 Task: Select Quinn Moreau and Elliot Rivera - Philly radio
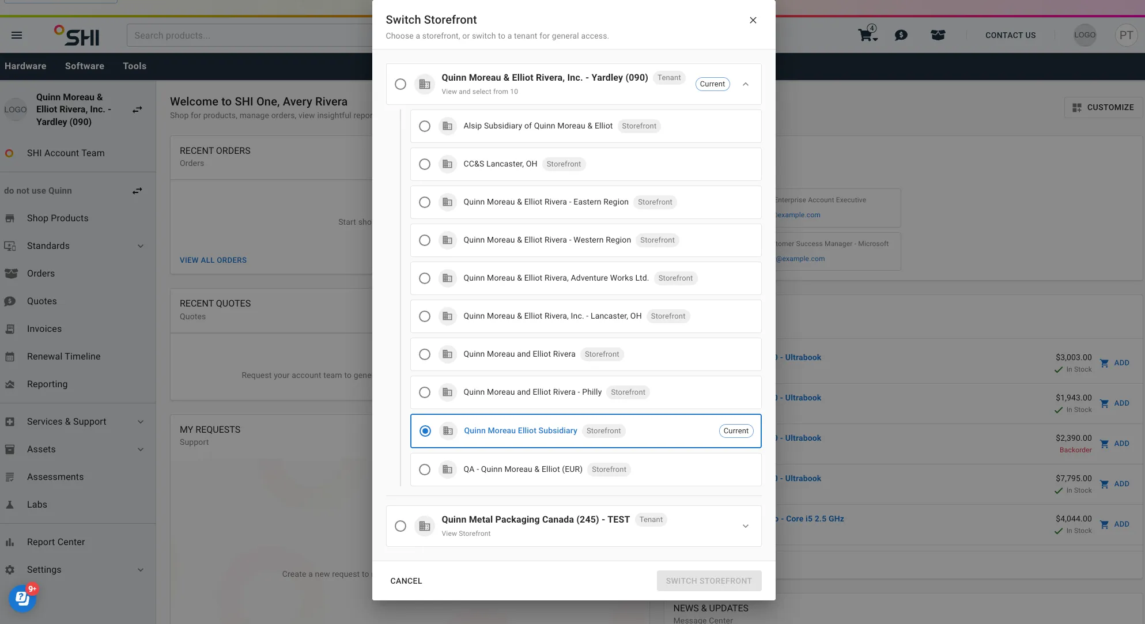(x=425, y=392)
